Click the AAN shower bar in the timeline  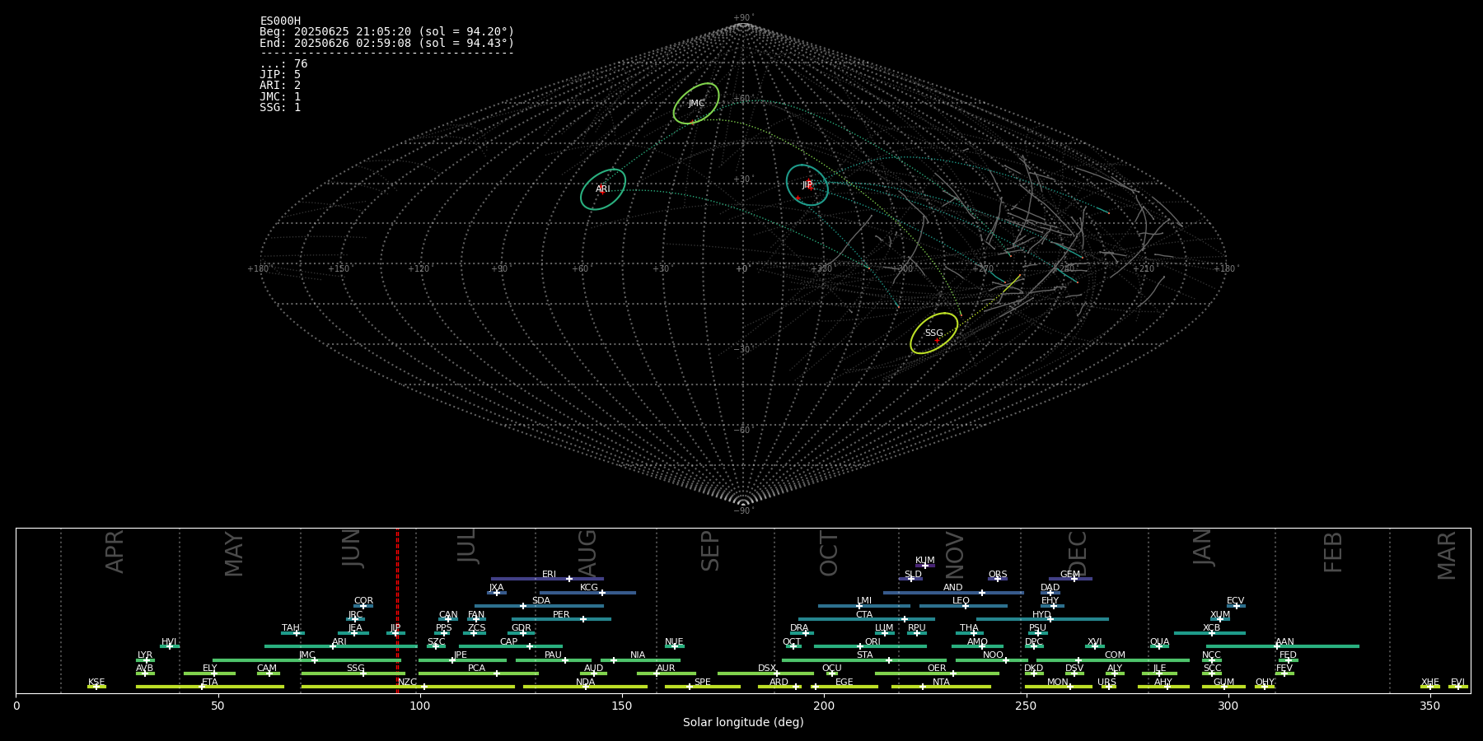coord(1283,646)
